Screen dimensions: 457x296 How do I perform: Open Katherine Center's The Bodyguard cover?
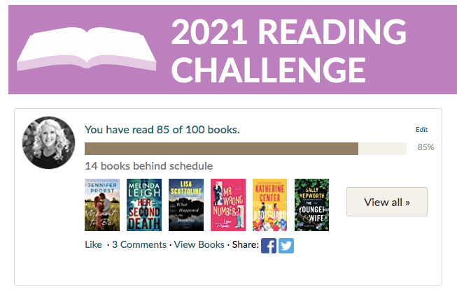coord(269,205)
